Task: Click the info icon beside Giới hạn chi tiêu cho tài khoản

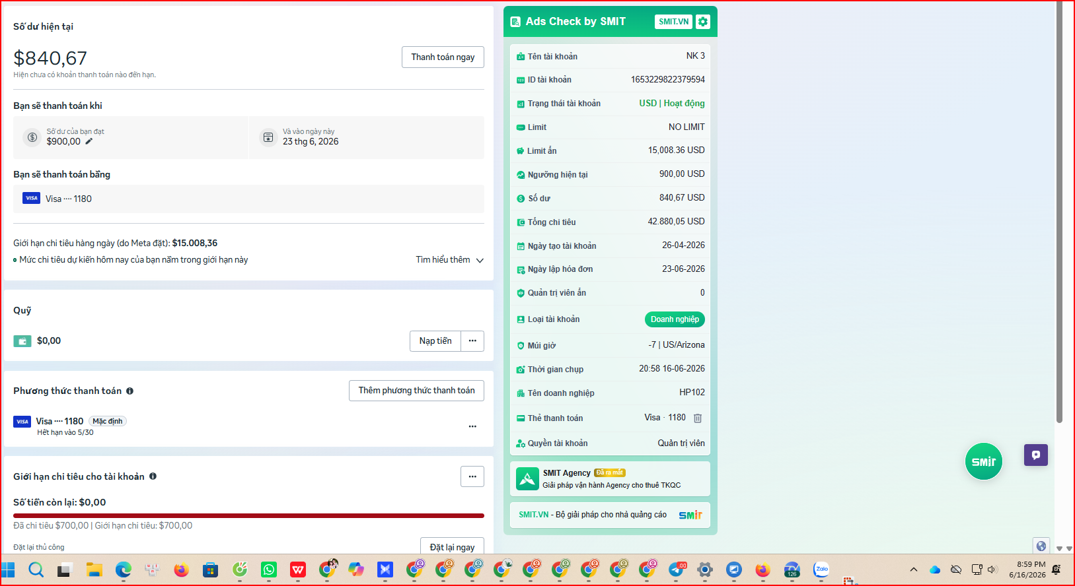Action: (x=153, y=476)
